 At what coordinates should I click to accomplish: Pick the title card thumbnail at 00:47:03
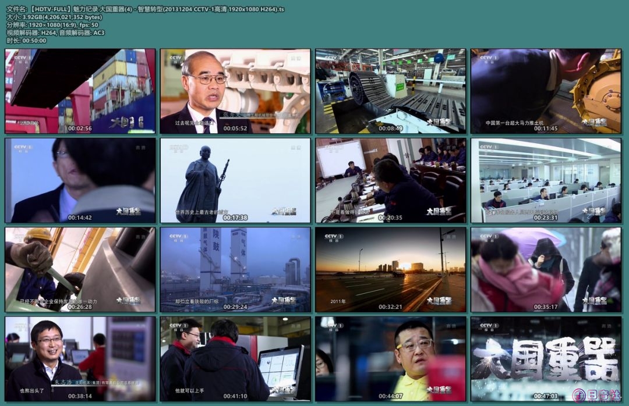(x=546, y=359)
